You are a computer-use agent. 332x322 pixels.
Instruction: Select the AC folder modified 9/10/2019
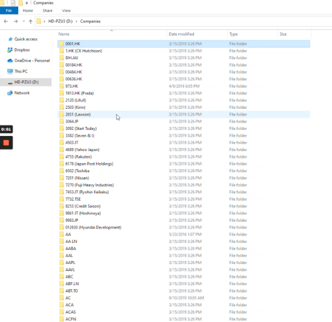click(x=68, y=298)
